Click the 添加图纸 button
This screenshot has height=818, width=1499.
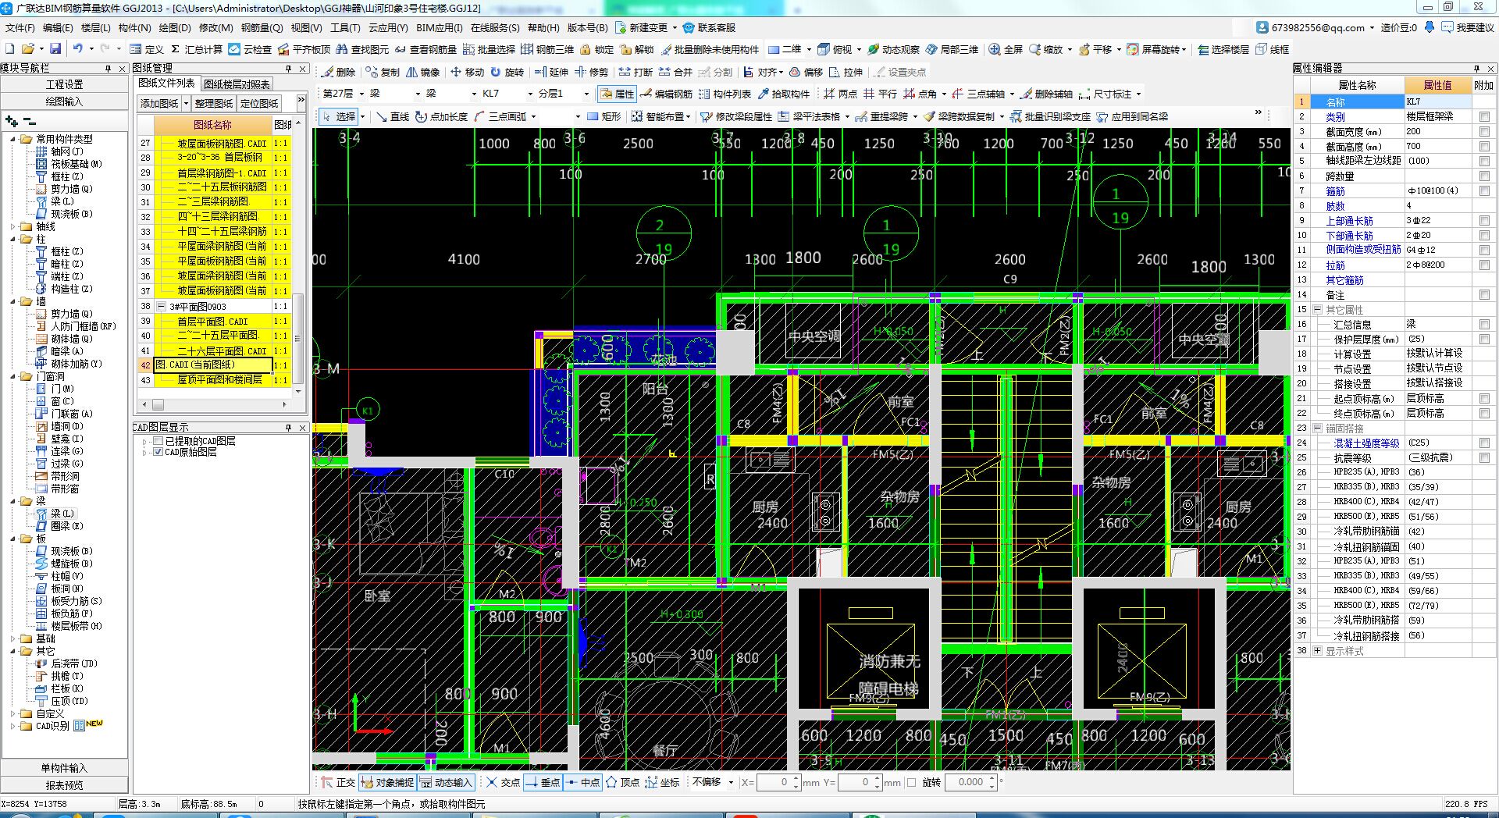click(159, 103)
